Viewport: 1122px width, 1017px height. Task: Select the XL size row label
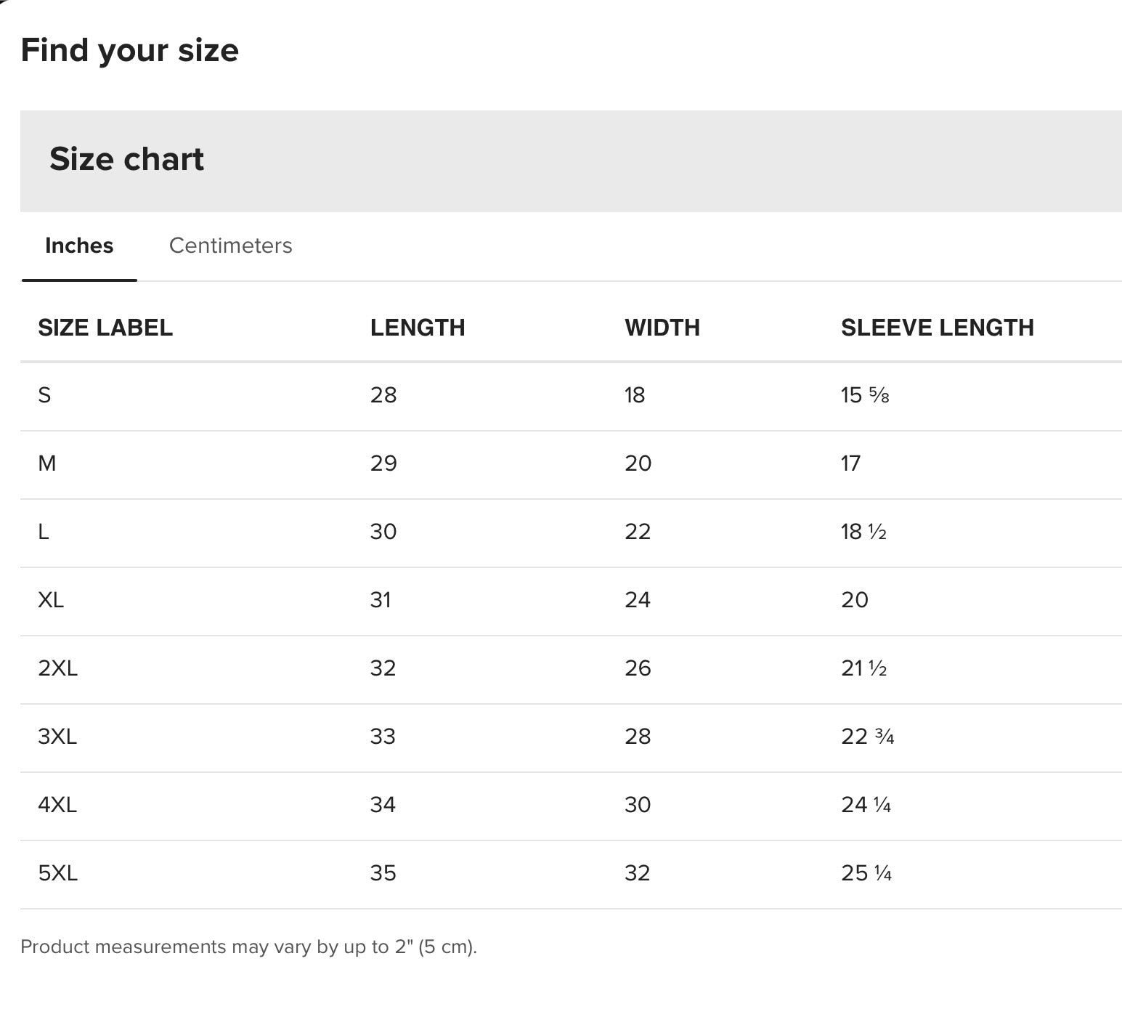pyautogui.click(x=51, y=600)
